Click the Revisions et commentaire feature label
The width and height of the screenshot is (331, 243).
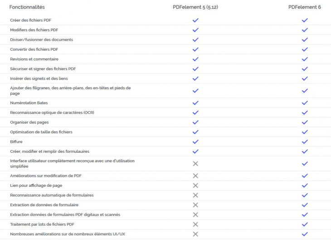34,59
